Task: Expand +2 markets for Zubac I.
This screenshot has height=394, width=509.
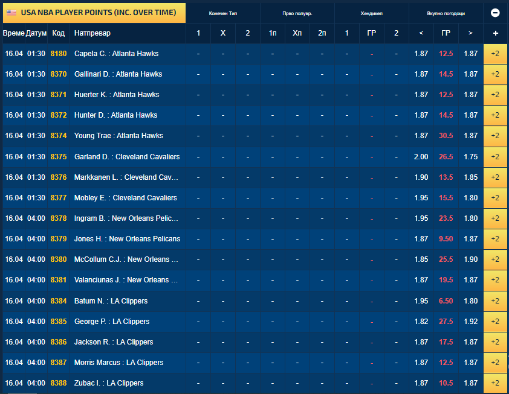Action: click(x=495, y=383)
